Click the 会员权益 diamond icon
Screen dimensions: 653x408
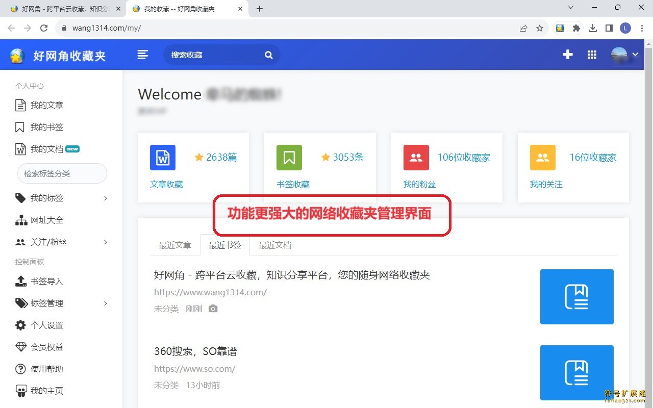coord(21,347)
